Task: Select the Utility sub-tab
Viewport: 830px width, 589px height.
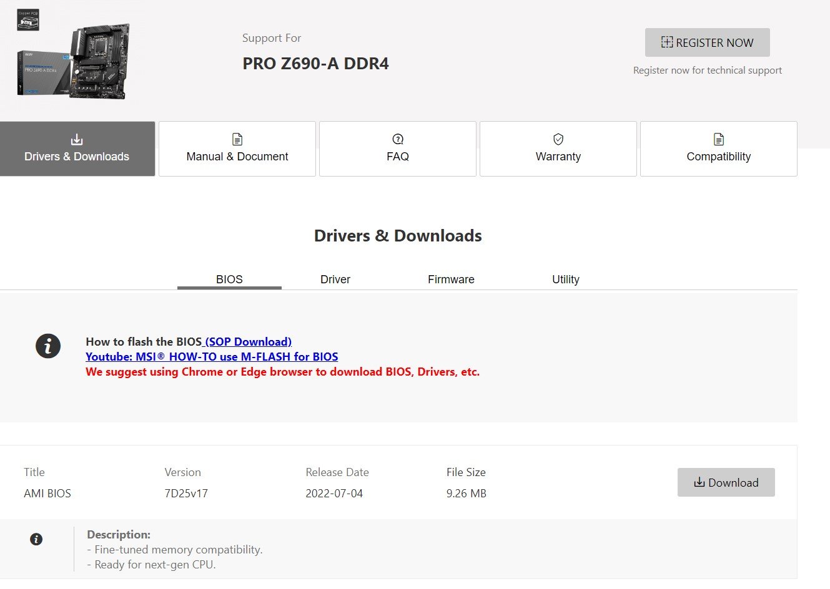Action: tap(566, 280)
